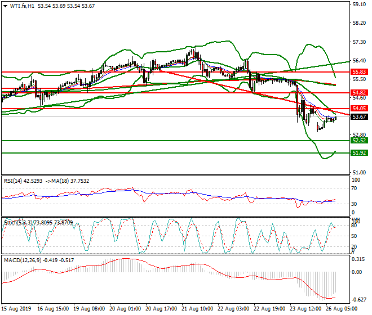This screenshot has height=315, width=372.
Task: Click the 21 Aug 10:00 time axis label
Action: pos(197,309)
